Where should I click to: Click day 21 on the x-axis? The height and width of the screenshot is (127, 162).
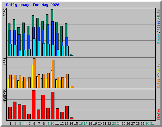pyautogui.click(x=104, y=124)
